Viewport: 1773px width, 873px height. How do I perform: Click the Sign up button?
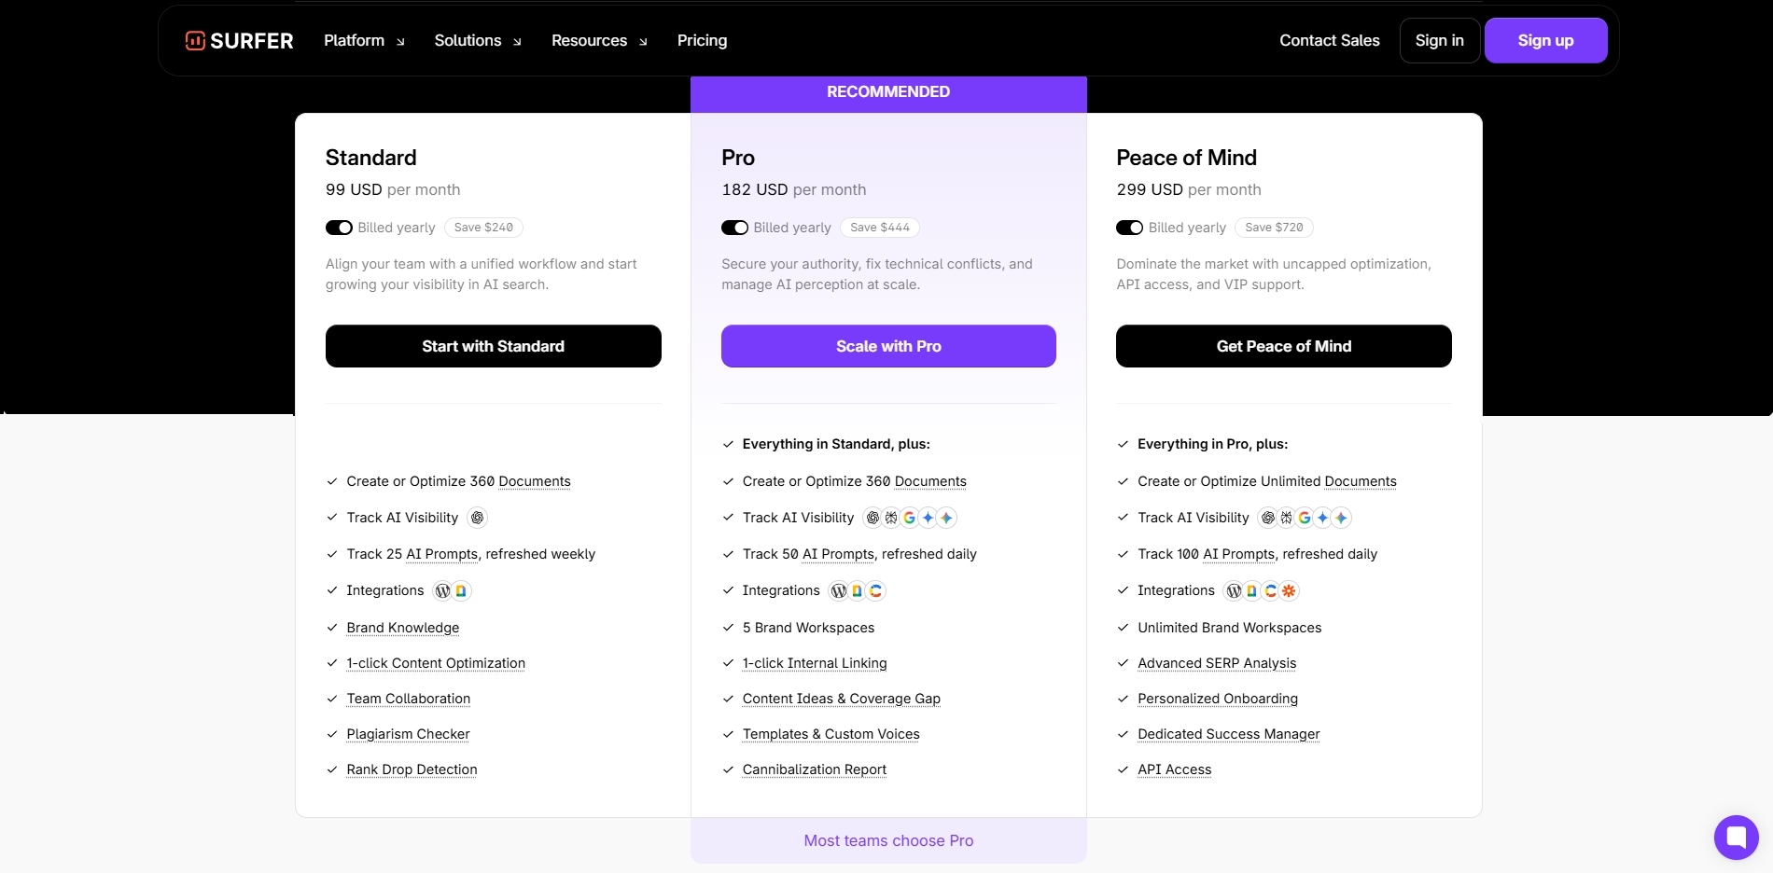1545,41
